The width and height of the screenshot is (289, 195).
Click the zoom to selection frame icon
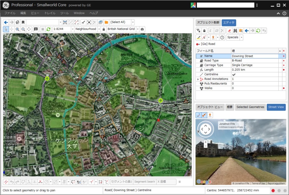point(65,22)
